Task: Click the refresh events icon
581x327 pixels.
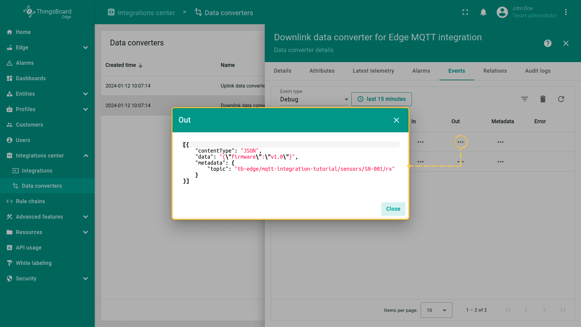Action: pyautogui.click(x=561, y=99)
